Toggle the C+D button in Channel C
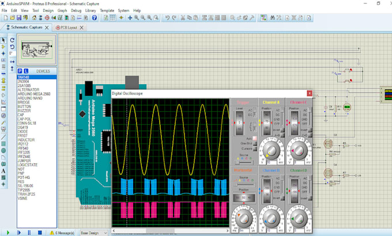Screen dimensions: 392x236 pyautogui.click(x=310, y=135)
